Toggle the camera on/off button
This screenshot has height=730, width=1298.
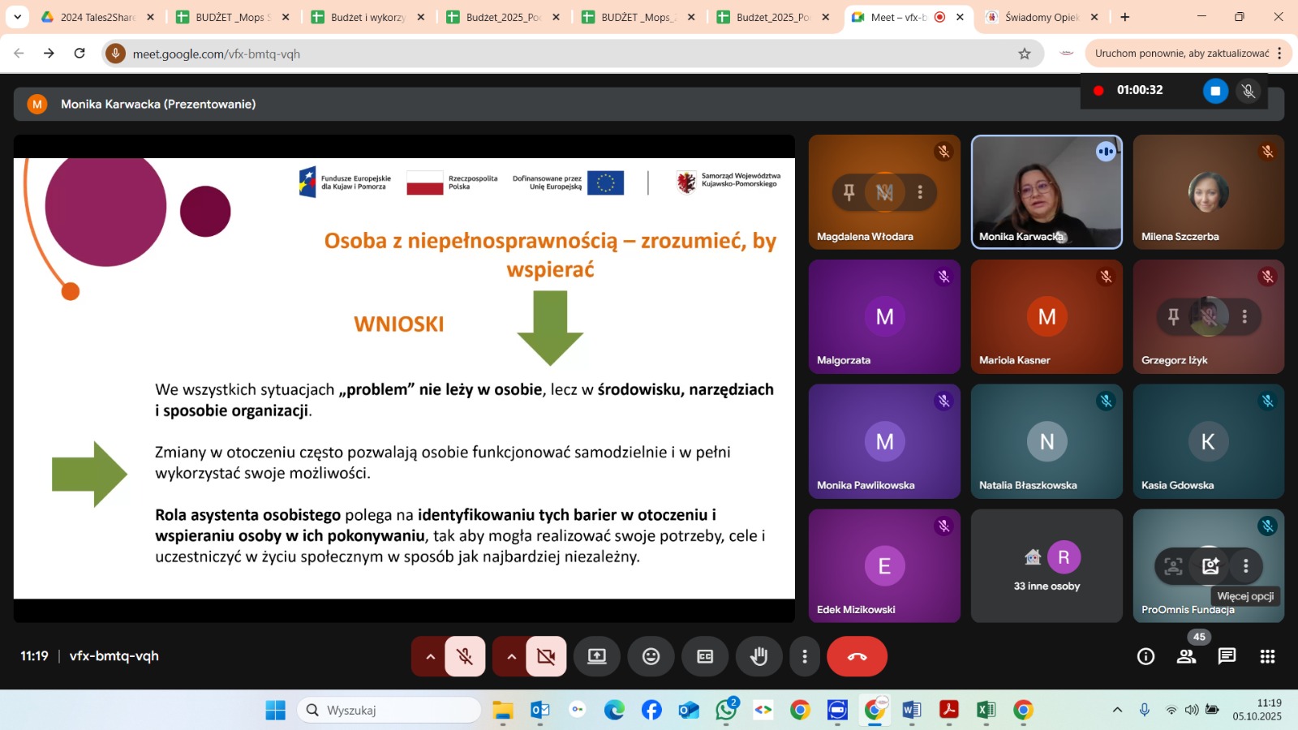[x=546, y=656]
